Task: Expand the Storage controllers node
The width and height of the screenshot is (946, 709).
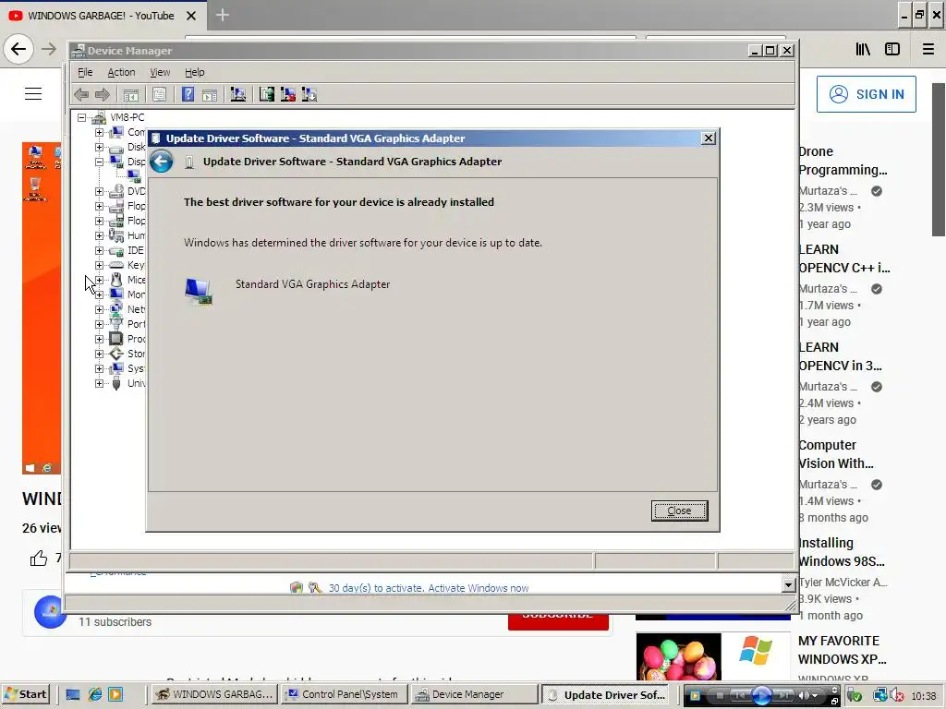Action: click(99, 354)
